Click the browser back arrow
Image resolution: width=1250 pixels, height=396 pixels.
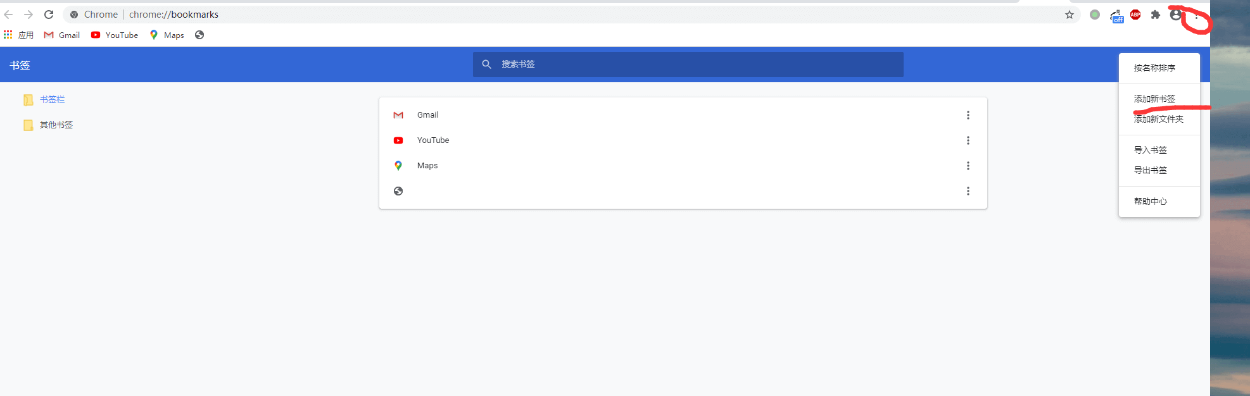8,15
